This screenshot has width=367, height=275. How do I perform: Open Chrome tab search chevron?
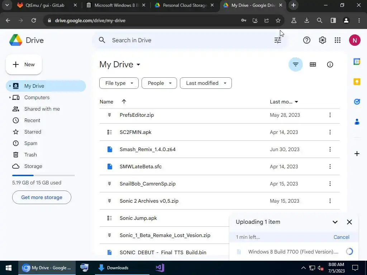(x=7, y=5)
